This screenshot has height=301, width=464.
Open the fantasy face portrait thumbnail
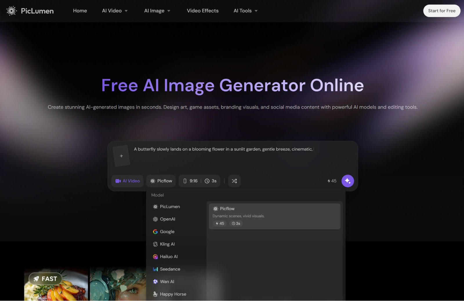118,285
